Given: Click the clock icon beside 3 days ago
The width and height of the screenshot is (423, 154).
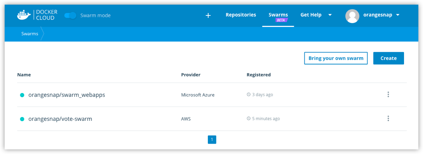Looking at the screenshot, I should [249, 95].
